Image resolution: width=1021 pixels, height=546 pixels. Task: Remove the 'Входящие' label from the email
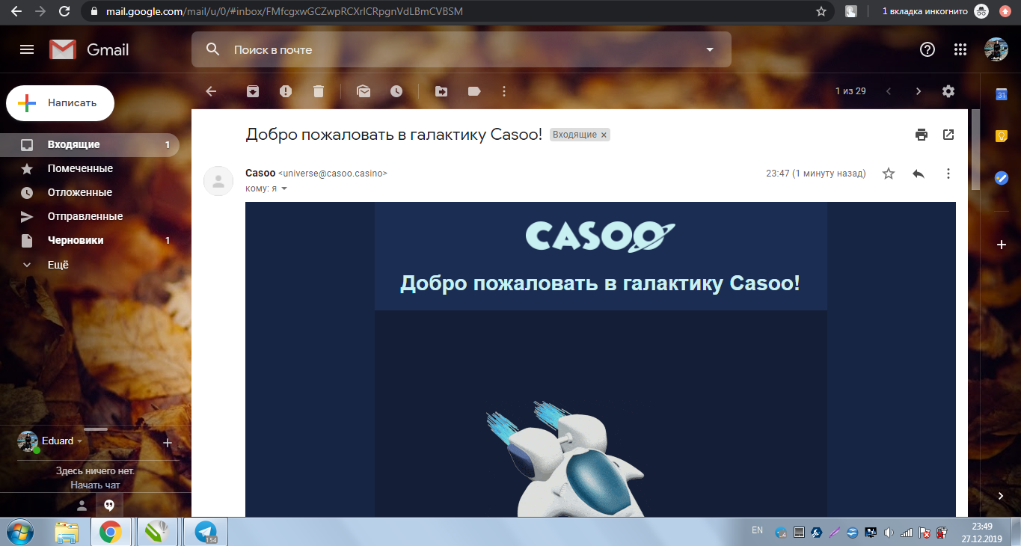[604, 135]
